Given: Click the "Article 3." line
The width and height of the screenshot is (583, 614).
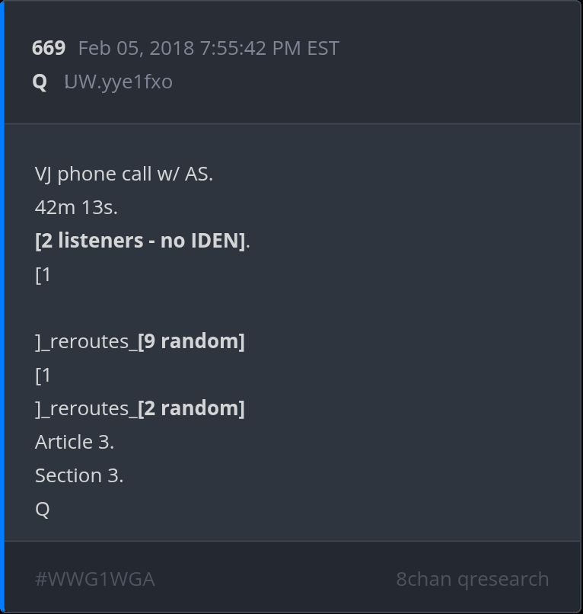Looking at the screenshot, I should click(x=75, y=442).
